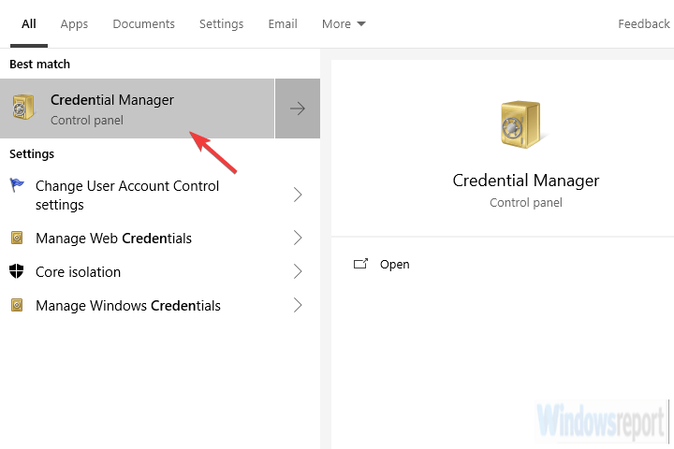Click the Open window icon in preview pane
674x449 pixels.
click(x=360, y=264)
